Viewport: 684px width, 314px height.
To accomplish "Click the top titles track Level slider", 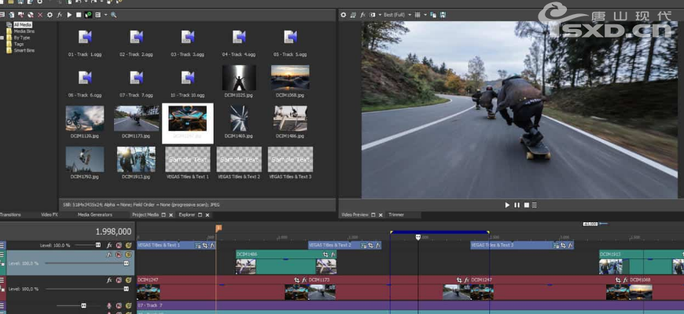I will [87, 245].
